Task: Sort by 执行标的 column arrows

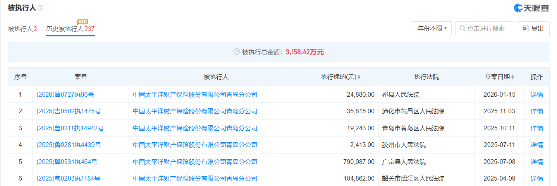Action: coord(359,77)
